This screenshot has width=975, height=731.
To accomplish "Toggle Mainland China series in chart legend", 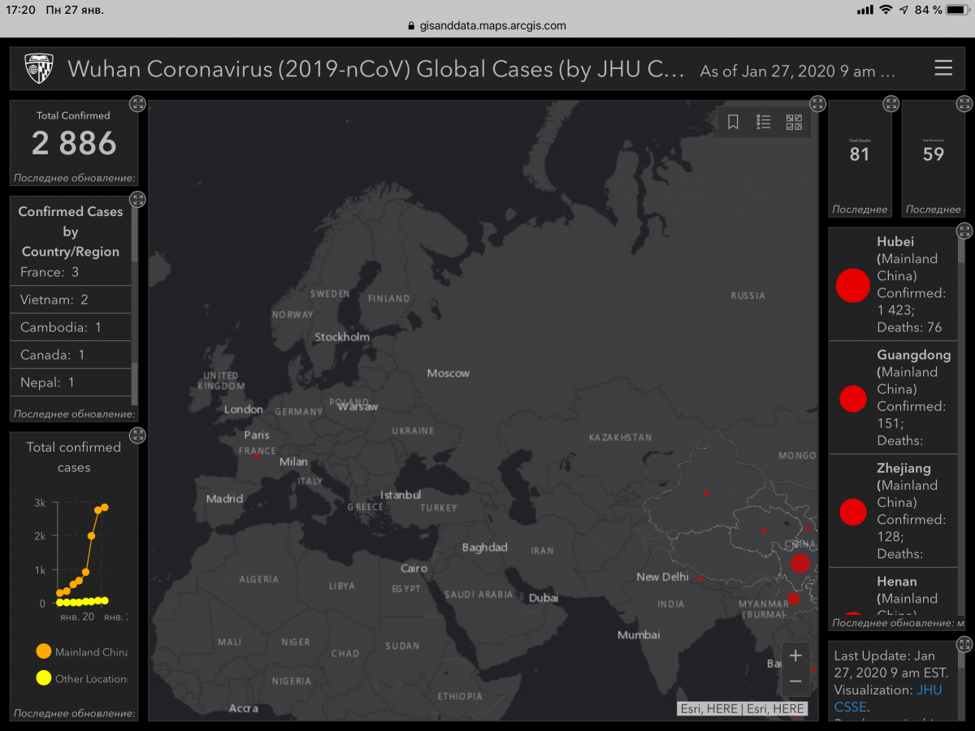I will pyautogui.click(x=80, y=651).
